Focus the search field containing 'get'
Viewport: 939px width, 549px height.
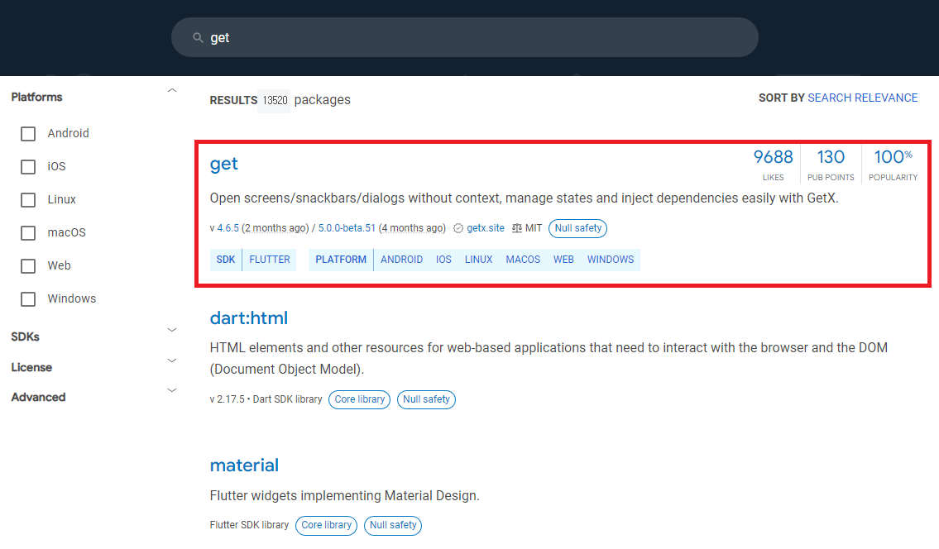[x=465, y=37]
